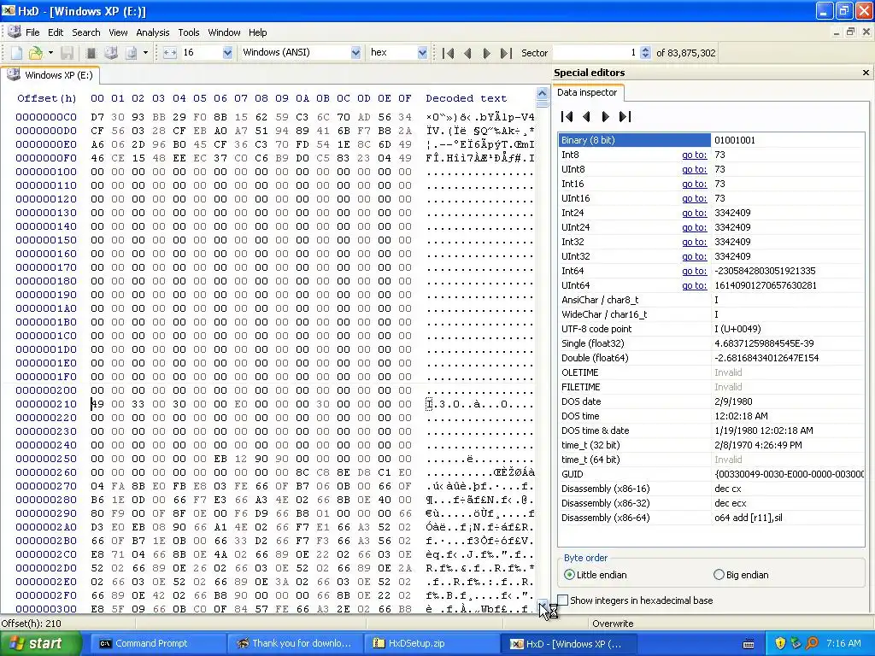Click Data inspector last-byte navigation arrow
The height and width of the screenshot is (656, 875).
point(625,116)
